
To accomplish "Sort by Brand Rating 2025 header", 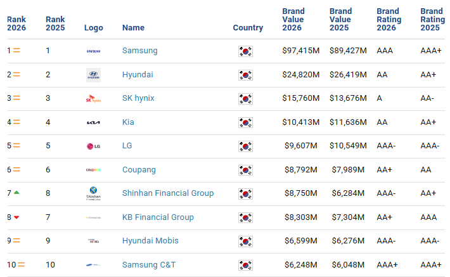I will tap(433, 20).
